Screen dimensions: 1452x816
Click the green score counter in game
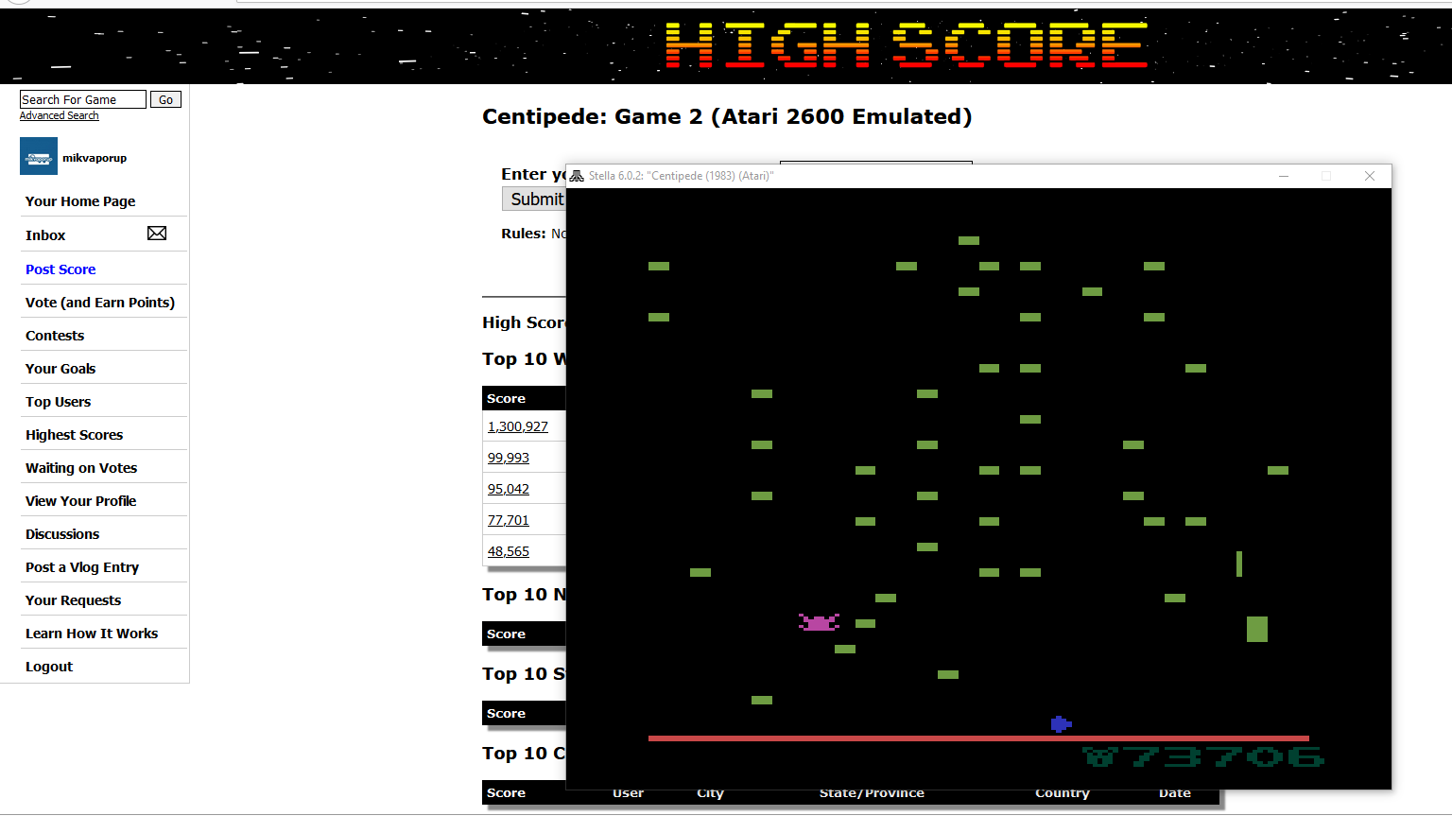pos(1203,756)
